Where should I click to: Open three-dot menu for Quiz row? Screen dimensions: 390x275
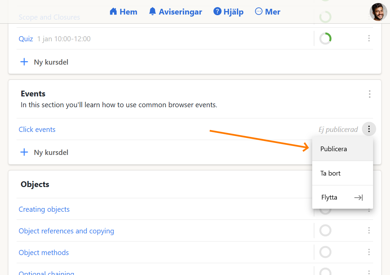(369, 39)
